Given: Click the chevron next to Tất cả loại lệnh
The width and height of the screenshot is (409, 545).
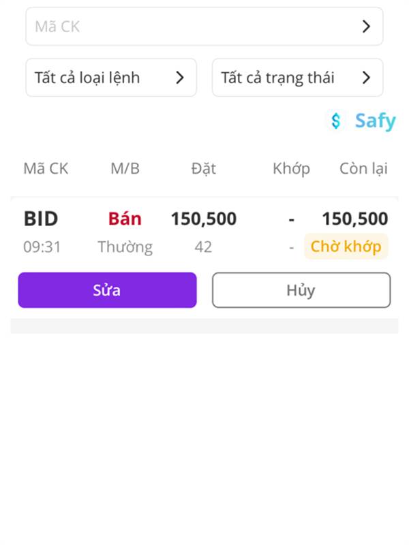Looking at the screenshot, I should 180,78.
